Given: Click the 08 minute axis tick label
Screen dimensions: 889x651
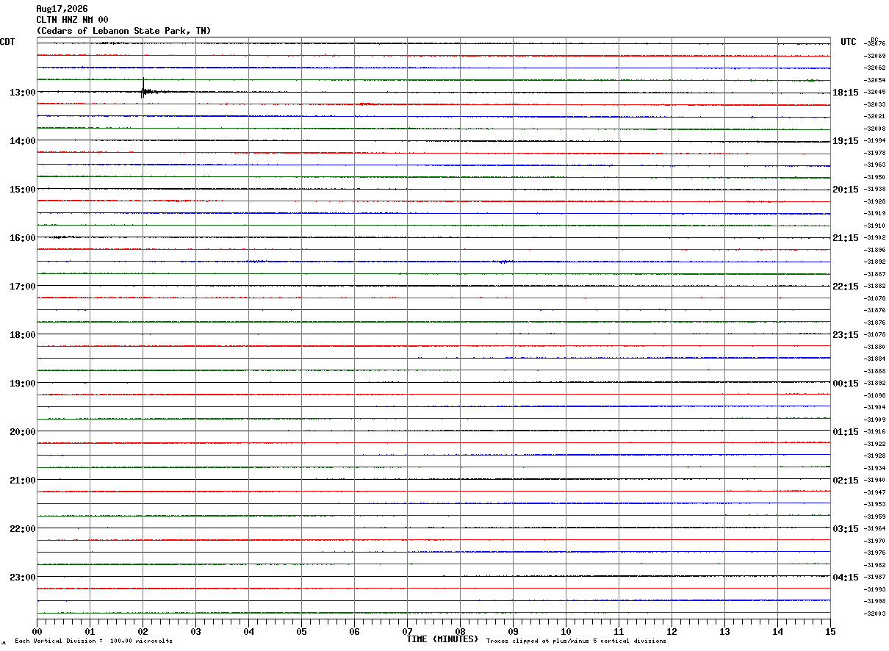Looking at the screenshot, I should 460,631.
